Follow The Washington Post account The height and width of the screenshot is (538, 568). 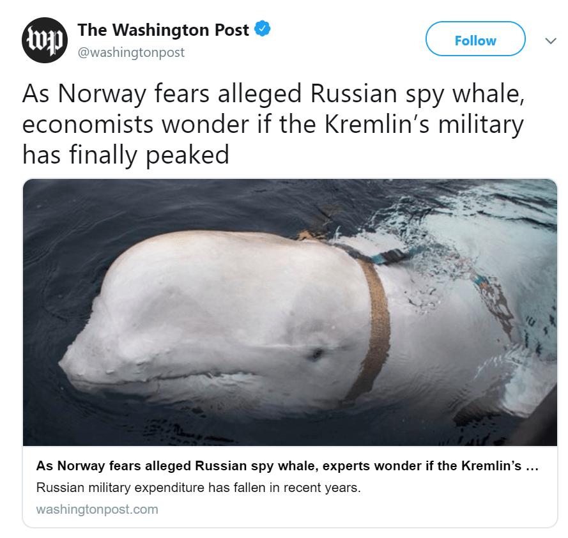[x=475, y=39]
